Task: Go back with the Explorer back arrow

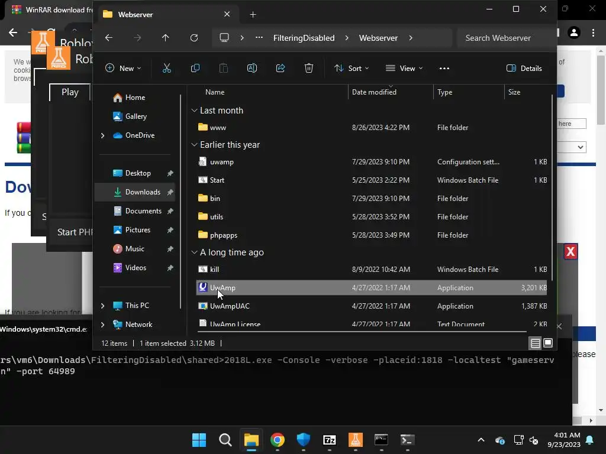Action: point(109,38)
